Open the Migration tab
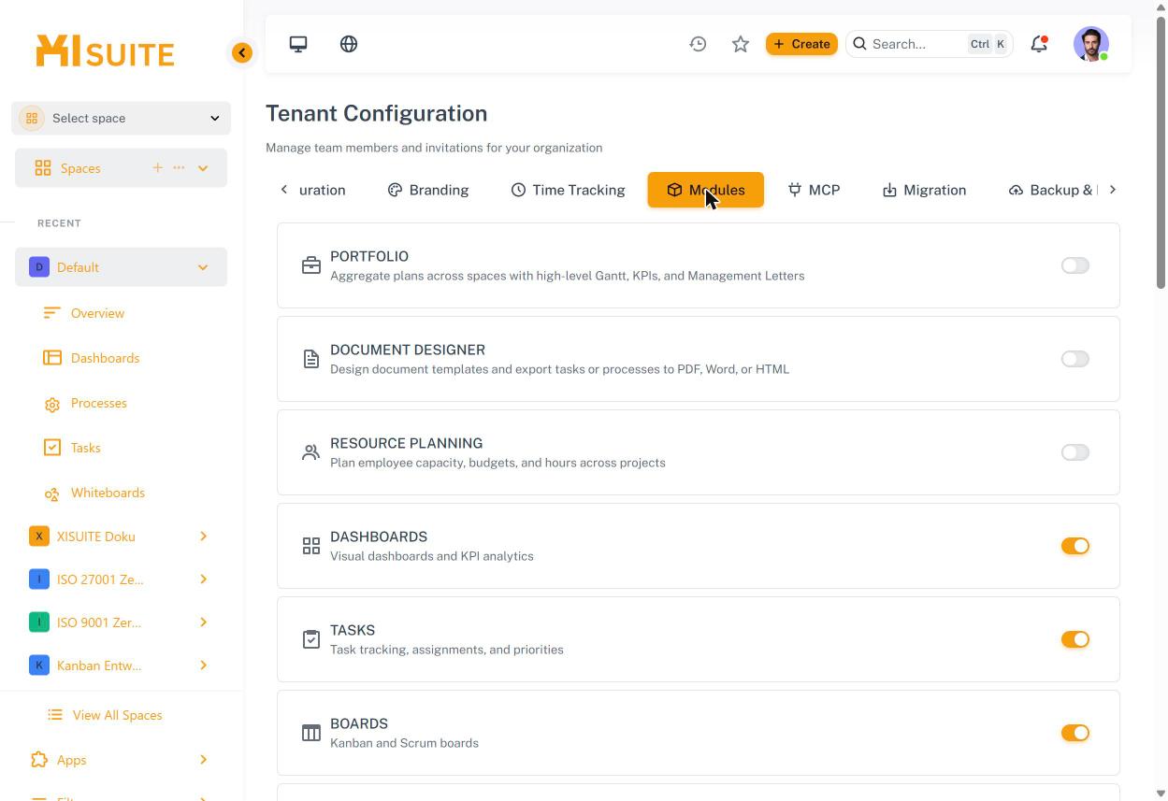Viewport: 1168px width, 801px height. (x=924, y=190)
